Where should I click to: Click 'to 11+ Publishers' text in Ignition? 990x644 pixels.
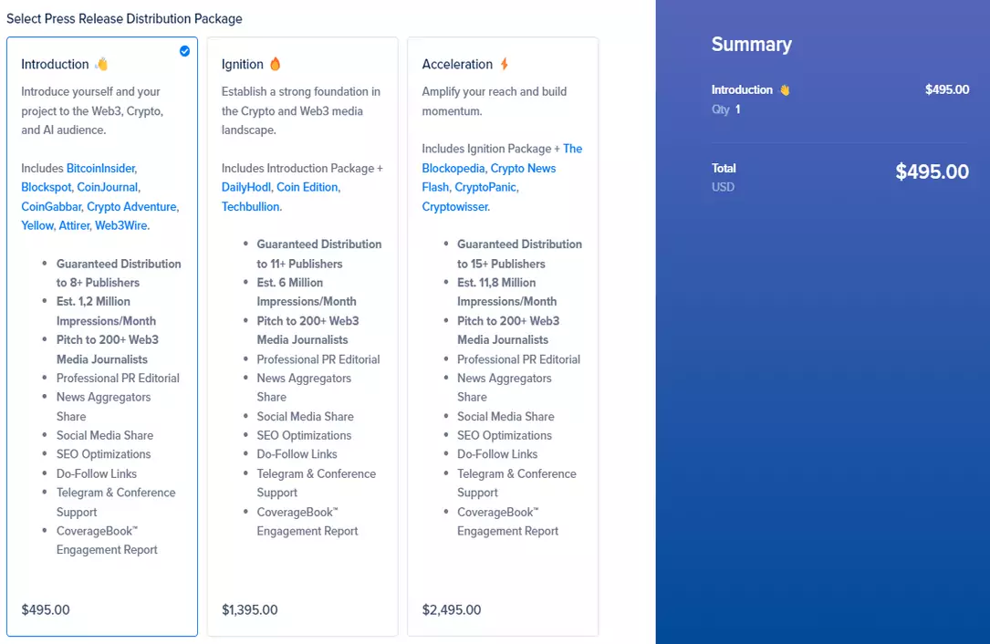(299, 264)
